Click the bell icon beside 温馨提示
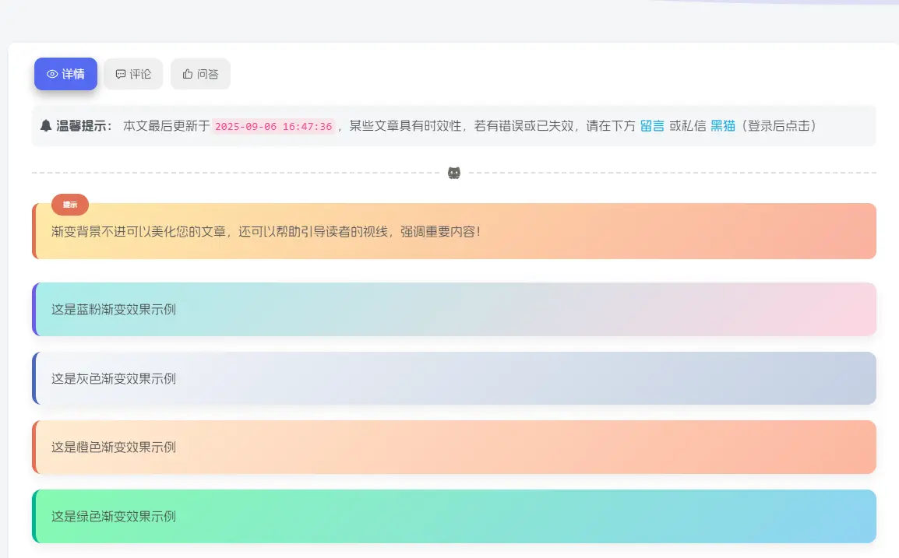This screenshot has height=558, width=899. [x=46, y=126]
